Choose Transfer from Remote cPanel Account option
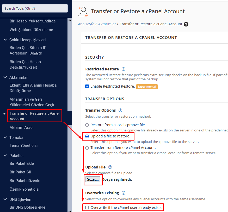Screen dimensions: 228x212 tap(87, 148)
